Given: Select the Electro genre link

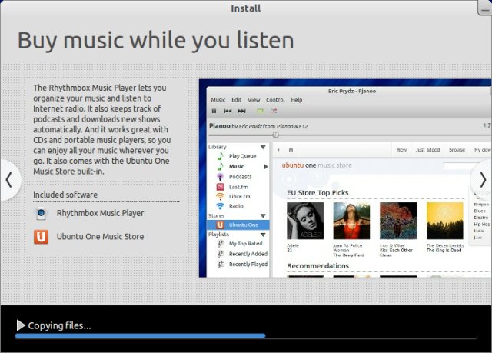Looking at the screenshot, I should (x=480, y=218).
